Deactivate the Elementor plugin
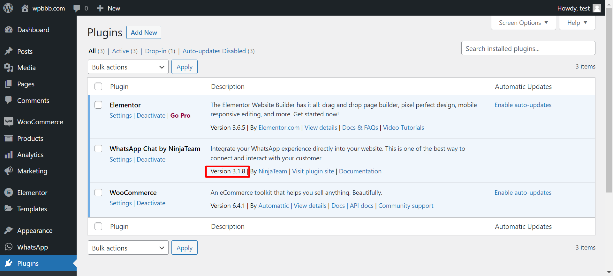This screenshot has width=613, height=276. (151, 115)
